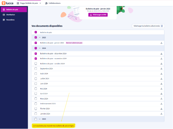Download the Intéressement 2023 document icon

coord(161,104)
